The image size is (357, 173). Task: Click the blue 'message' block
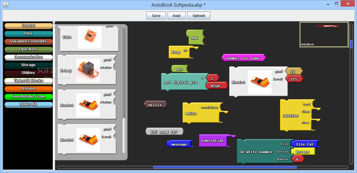point(179,144)
